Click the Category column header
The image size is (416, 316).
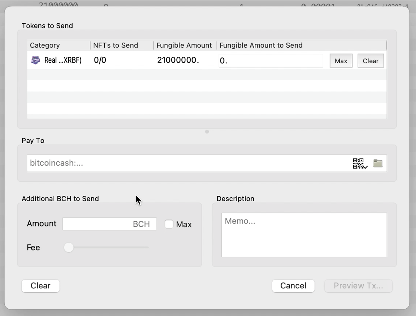point(45,45)
